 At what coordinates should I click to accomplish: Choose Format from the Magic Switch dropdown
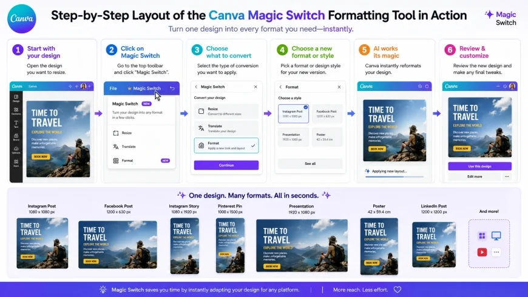tap(141, 161)
